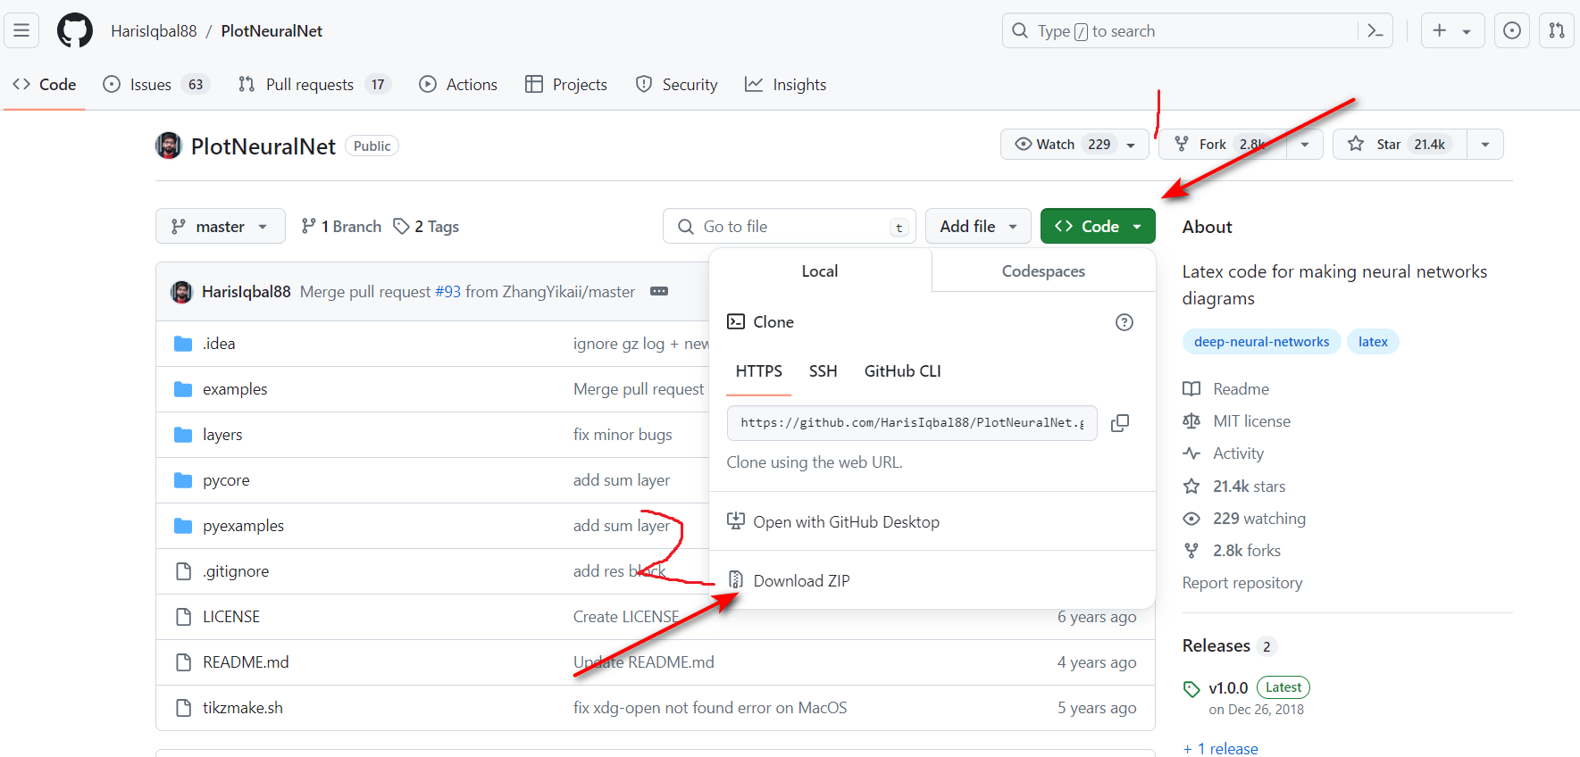
Task: Open the issues icon in top header
Action: (1512, 30)
